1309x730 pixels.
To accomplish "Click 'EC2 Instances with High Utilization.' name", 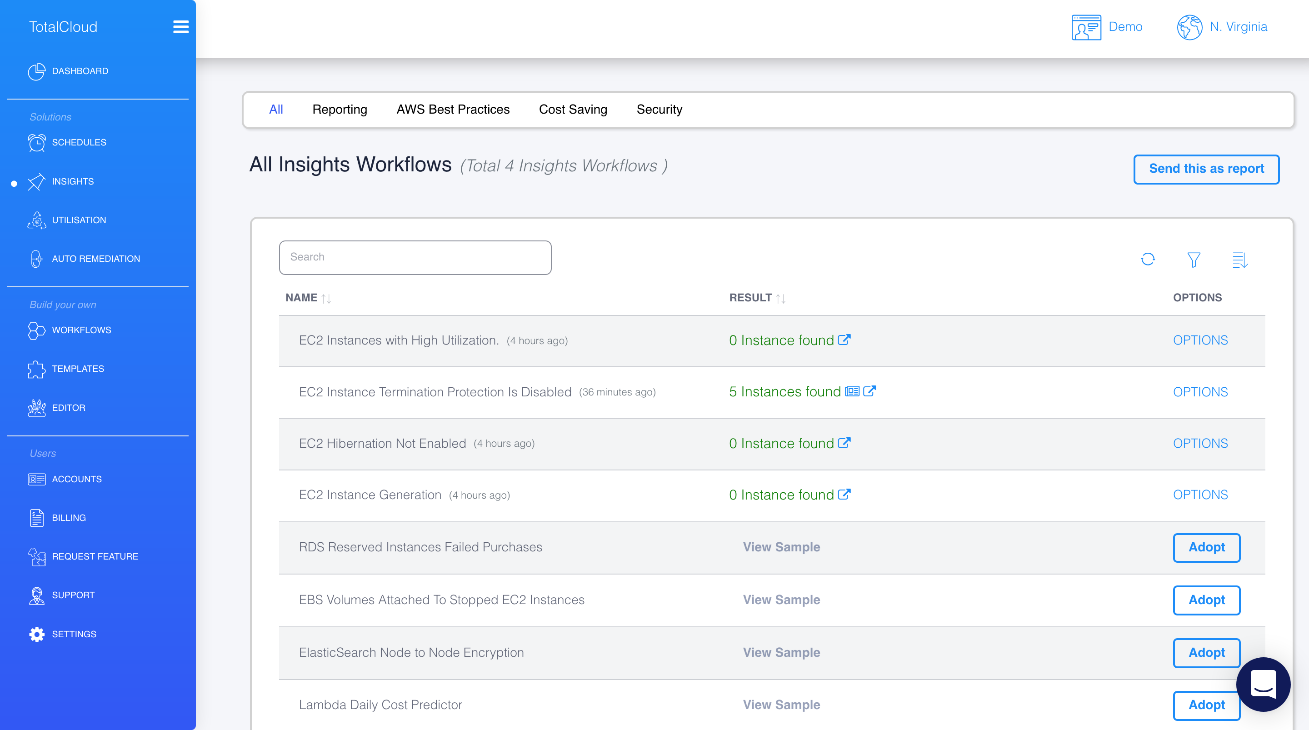I will (x=399, y=340).
